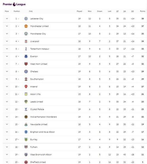Click the Arsenal club crest
Image resolution: width=147 pixels, height=164 pixels.
pyautogui.click(x=26, y=87)
